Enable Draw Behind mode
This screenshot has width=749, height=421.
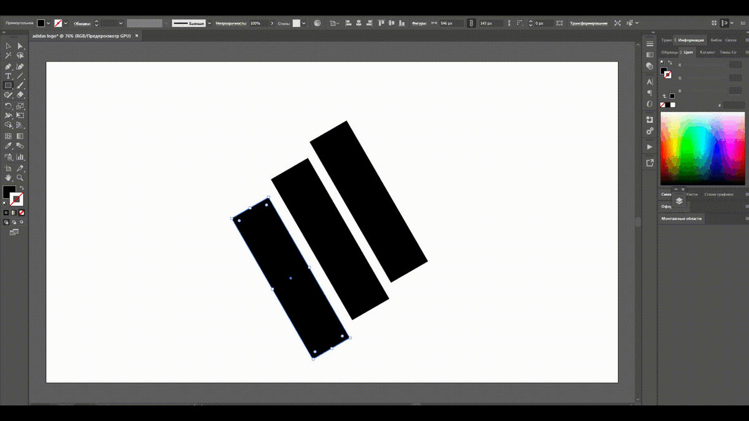click(14, 222)
